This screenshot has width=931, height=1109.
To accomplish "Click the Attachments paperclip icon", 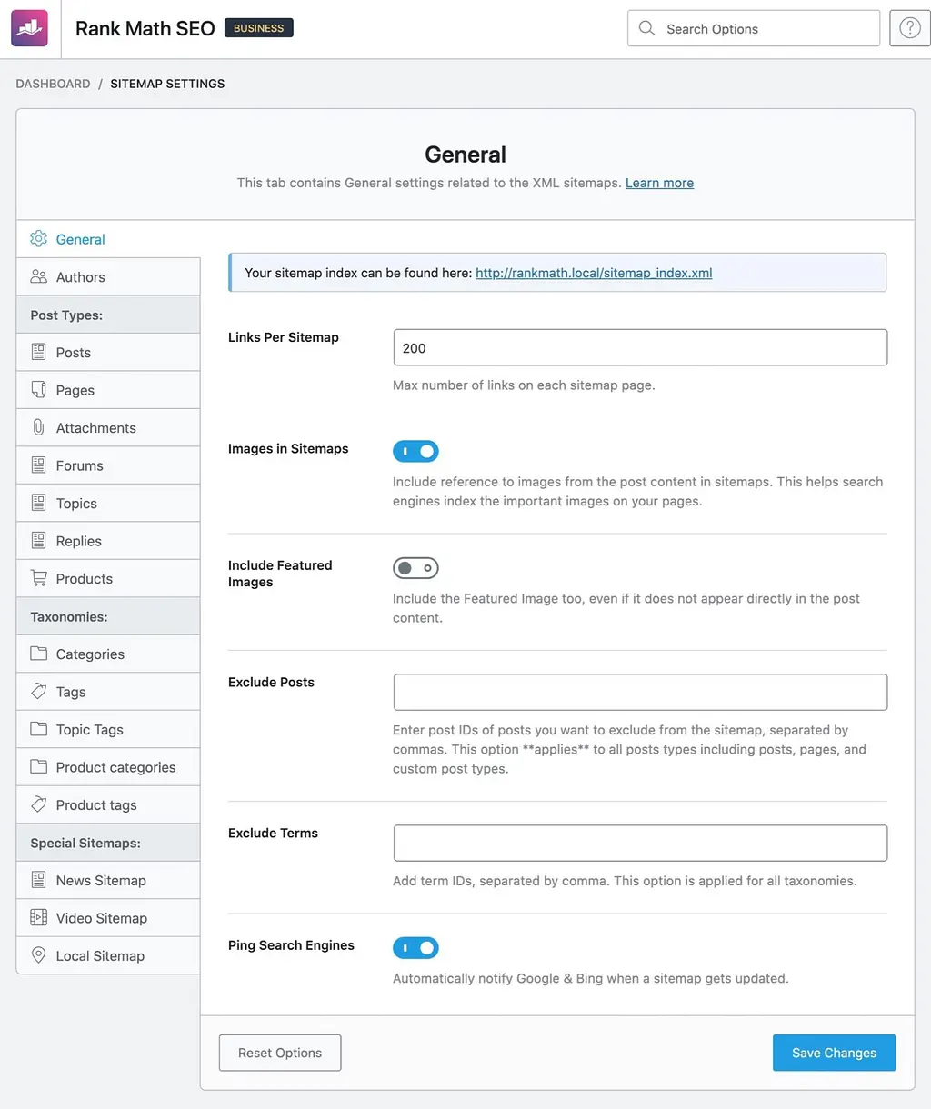I will coord(38,427).
